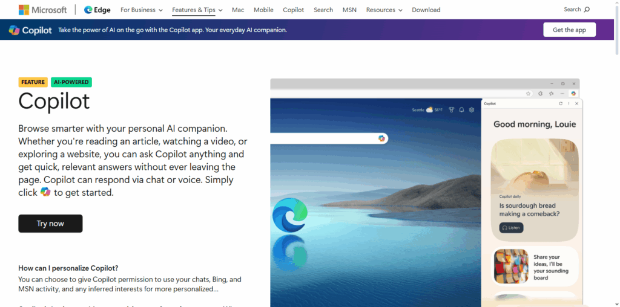The image size is (620, 307).
Task: Expand the Features & Tips dropdown
Action: pos(197,10)
